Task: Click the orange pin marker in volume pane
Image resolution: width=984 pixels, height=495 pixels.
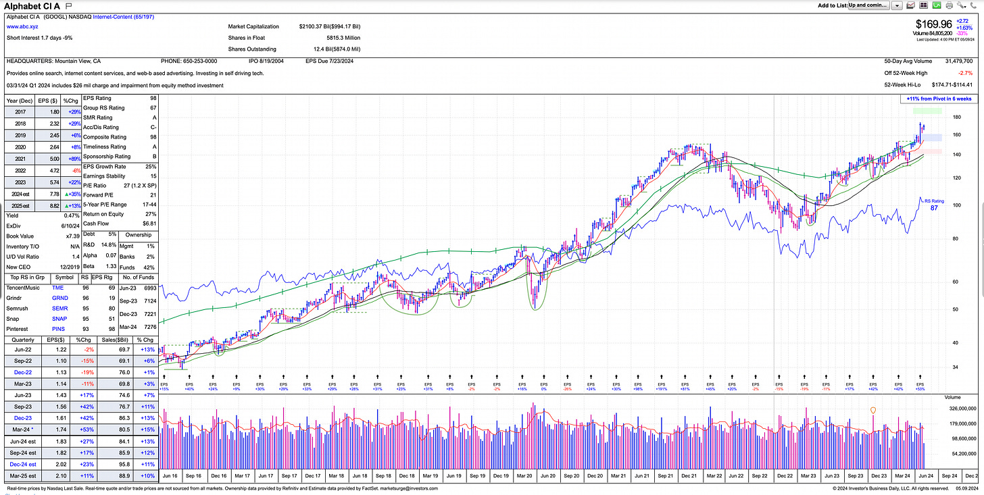Action: point(874,410)
